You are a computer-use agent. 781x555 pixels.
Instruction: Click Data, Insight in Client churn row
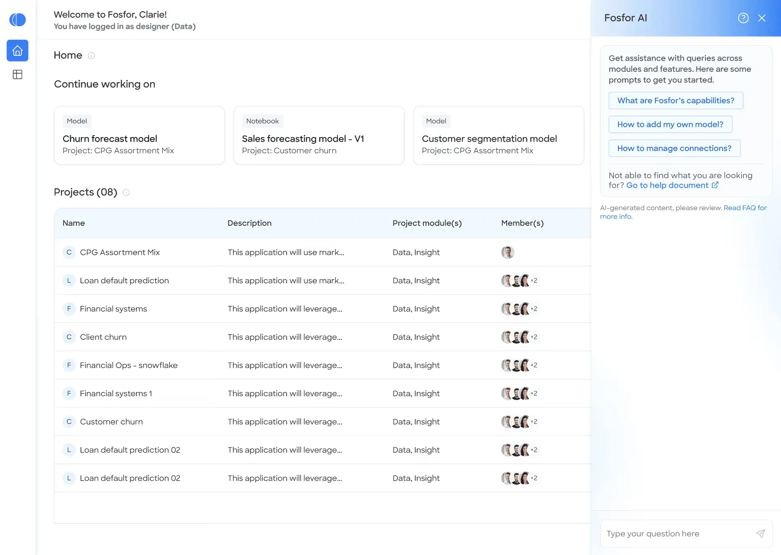416,337
